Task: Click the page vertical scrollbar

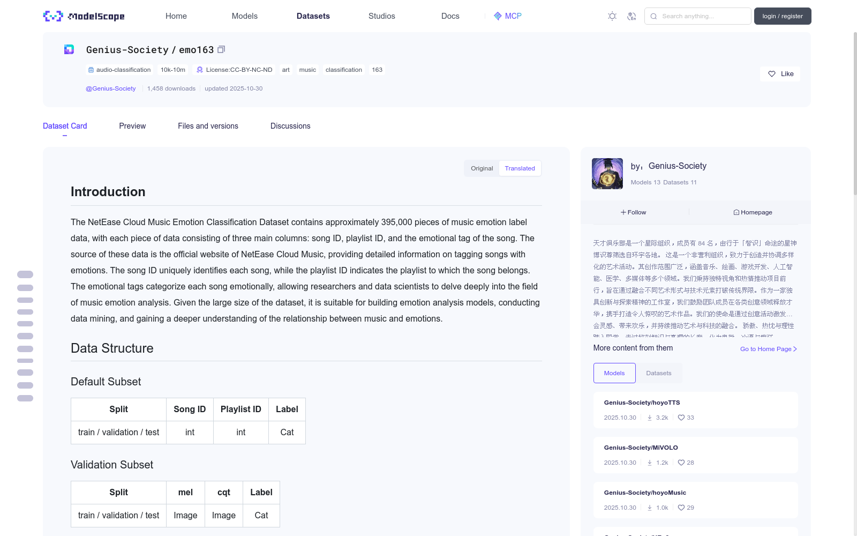Action: pyautogui.click(x=855, y=113)
